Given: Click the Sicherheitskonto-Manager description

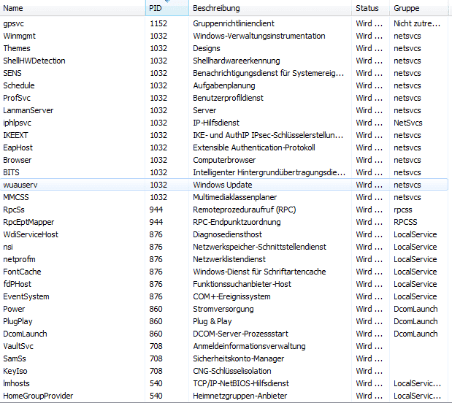Looking at the screenshot, I should coord(238,358).
